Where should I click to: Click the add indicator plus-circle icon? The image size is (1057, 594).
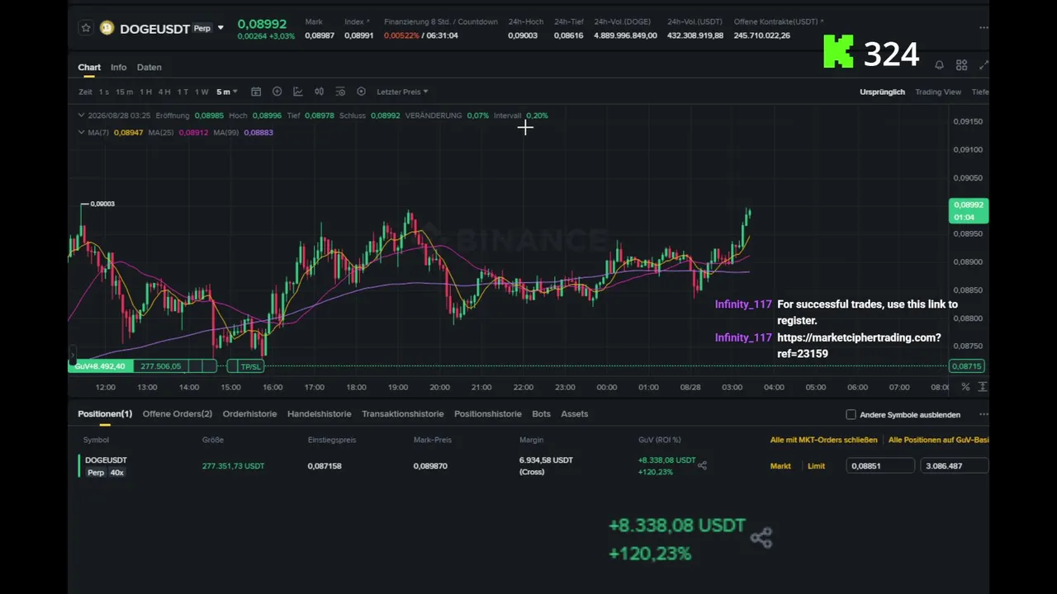coord(277,92)
